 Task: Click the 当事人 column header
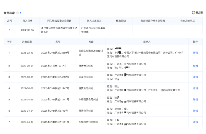pos(146,42)
